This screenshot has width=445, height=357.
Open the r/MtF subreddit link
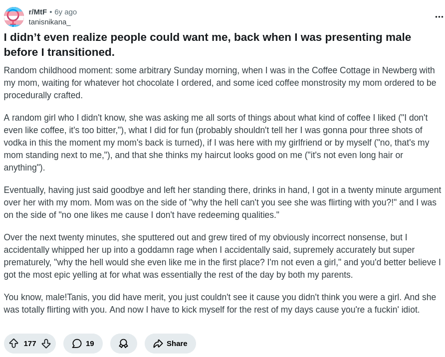(x=38, y=11)
